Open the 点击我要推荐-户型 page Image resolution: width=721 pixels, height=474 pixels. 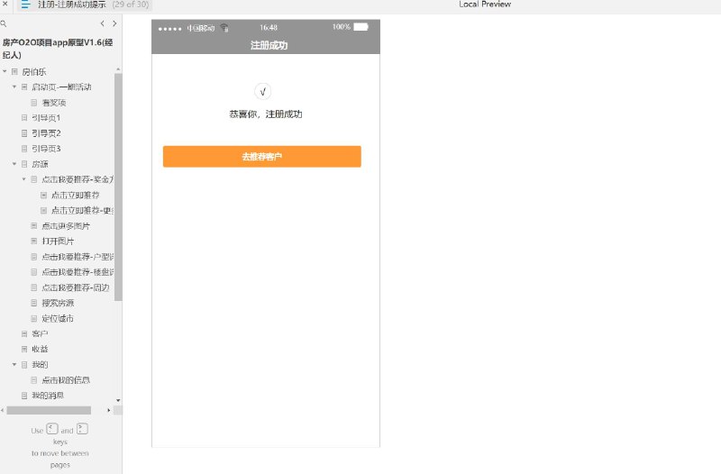(78, 257)
